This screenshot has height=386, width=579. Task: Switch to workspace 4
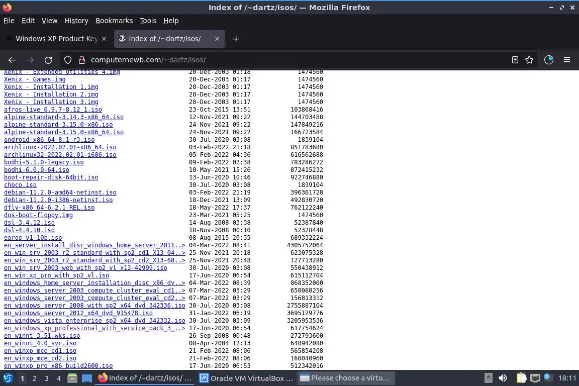(x=59, y=378)
